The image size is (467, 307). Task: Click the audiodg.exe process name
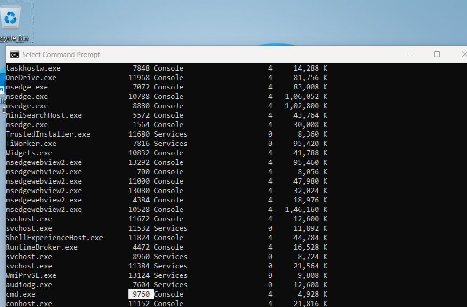tap(29, 285)
